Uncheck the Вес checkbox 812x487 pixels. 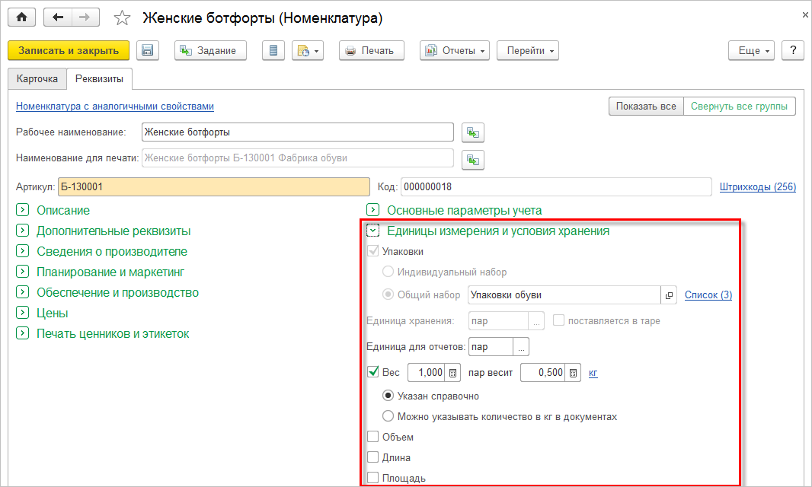coord(373,372)
